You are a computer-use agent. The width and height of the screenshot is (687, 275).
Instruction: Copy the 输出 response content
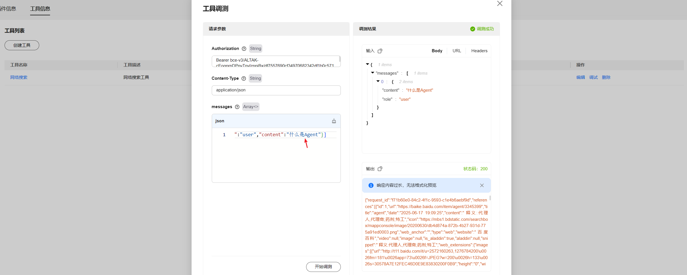coord(380,169)
